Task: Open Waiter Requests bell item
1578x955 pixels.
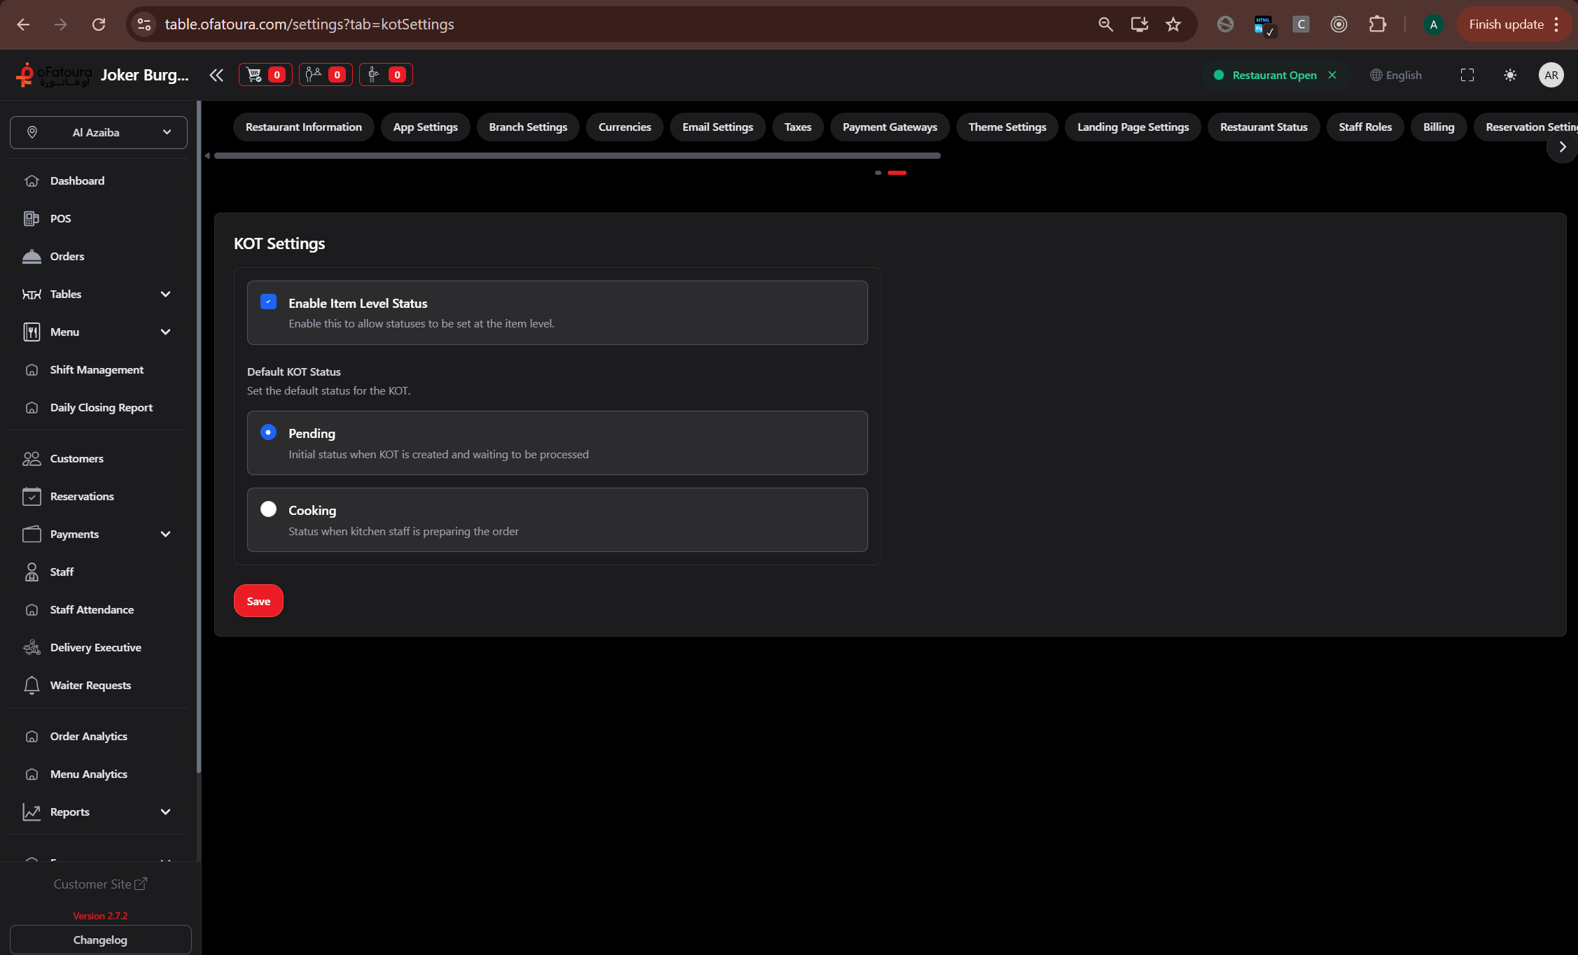Action: pos(90,685)
